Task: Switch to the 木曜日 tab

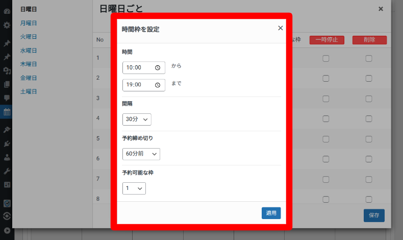Action: pyautogui.click(x=29, y=64)
